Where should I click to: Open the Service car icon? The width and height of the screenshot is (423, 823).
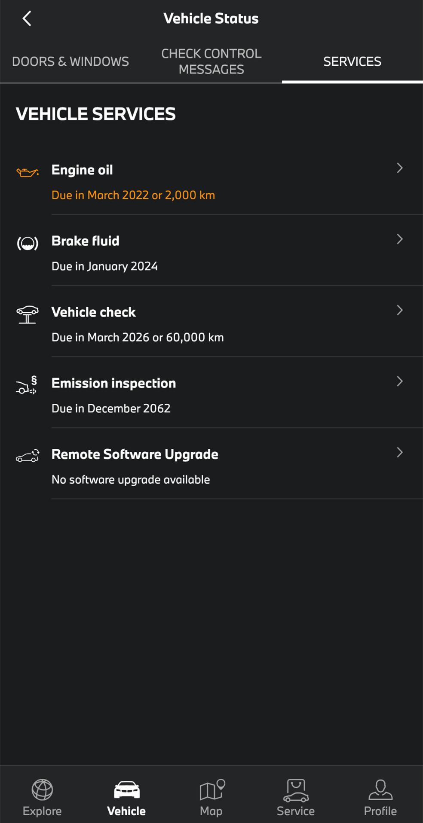[296, 790]
